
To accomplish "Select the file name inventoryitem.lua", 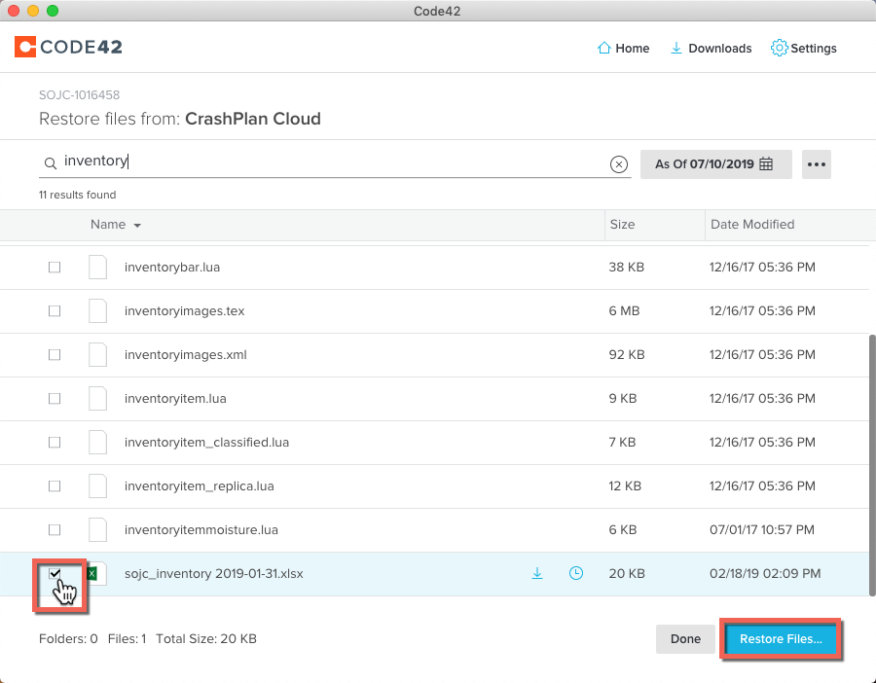I will click(x=175, y=398).
